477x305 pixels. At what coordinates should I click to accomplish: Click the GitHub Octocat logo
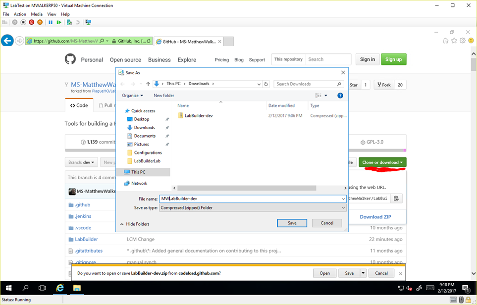pos(70,59)
